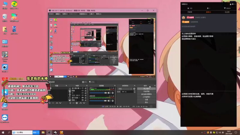Move selected scene up in Scenes panel
This screenshot has width=240, height=135.
[x=57, y=103]
